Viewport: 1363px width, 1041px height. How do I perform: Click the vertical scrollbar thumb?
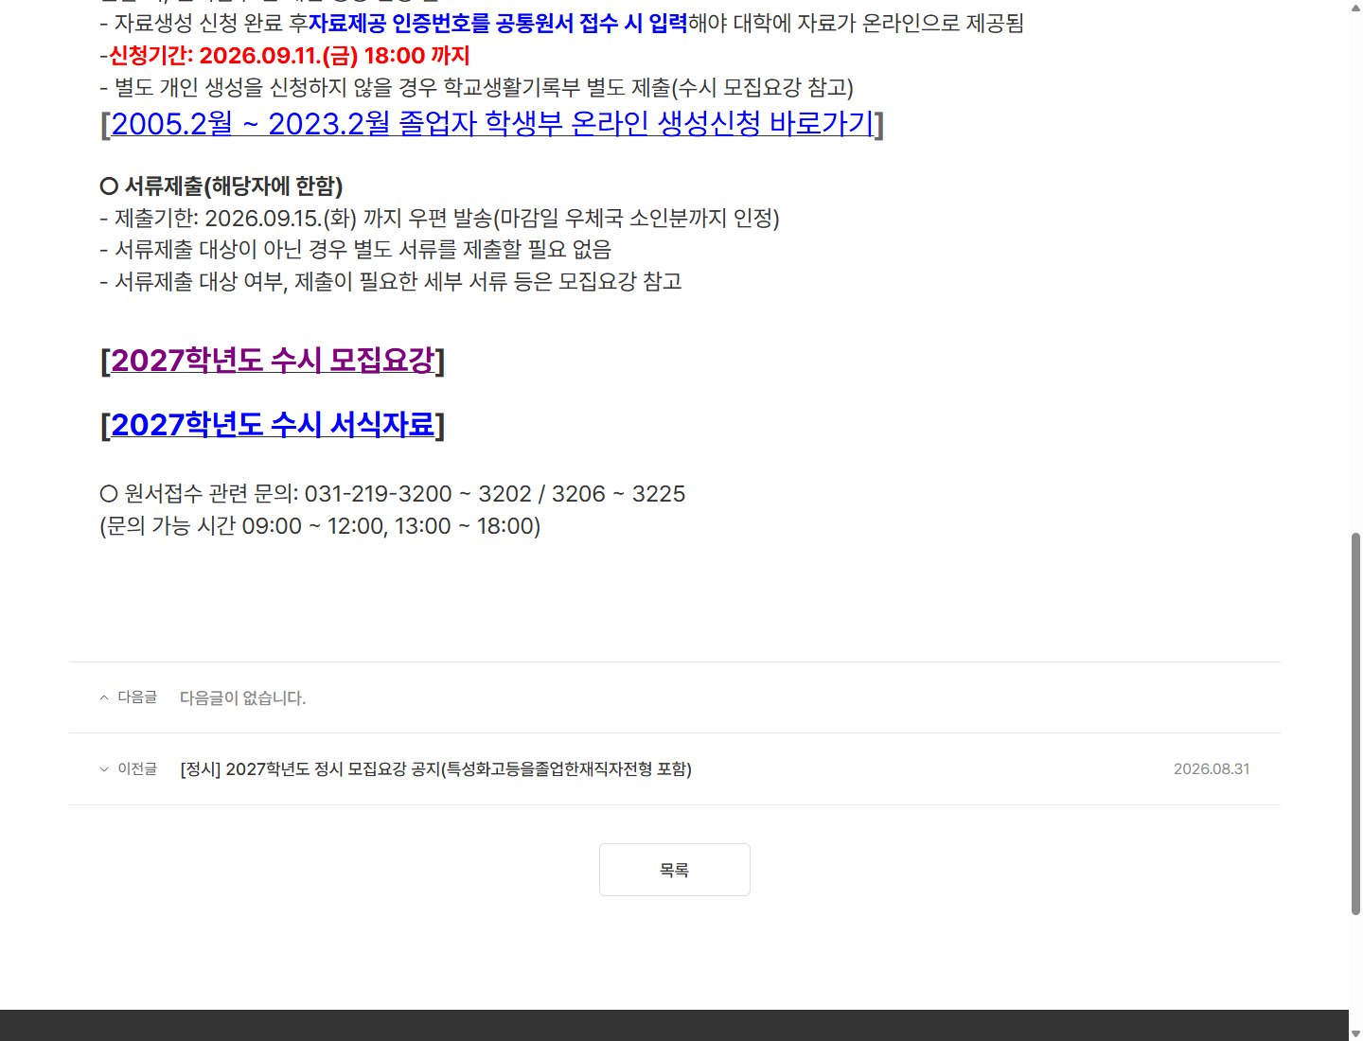(1355, 724)
